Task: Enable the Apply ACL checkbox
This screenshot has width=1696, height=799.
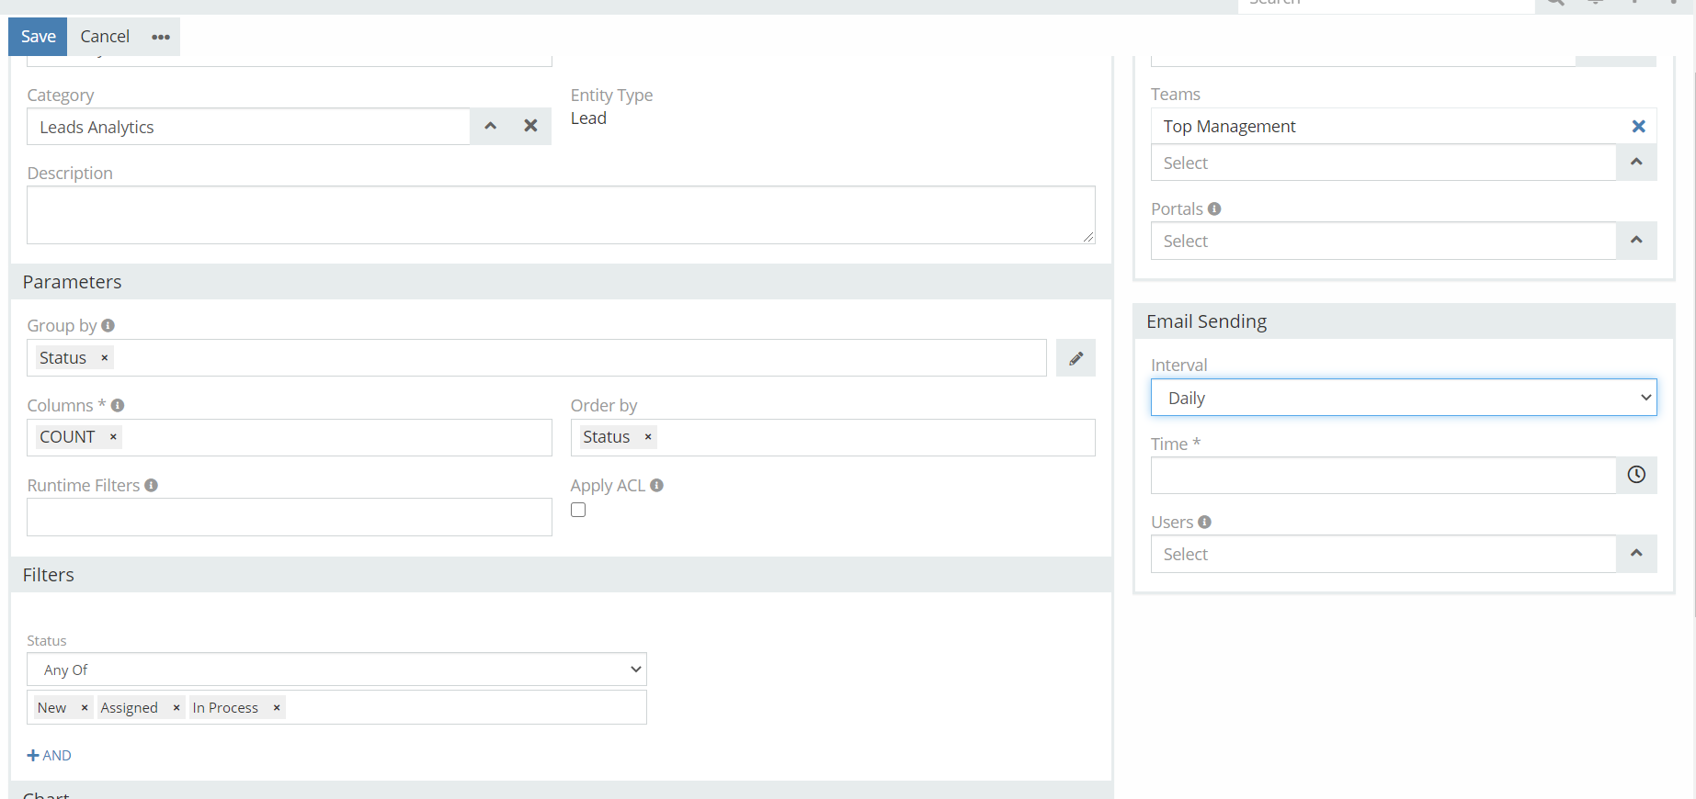Action: coord(578,510)
